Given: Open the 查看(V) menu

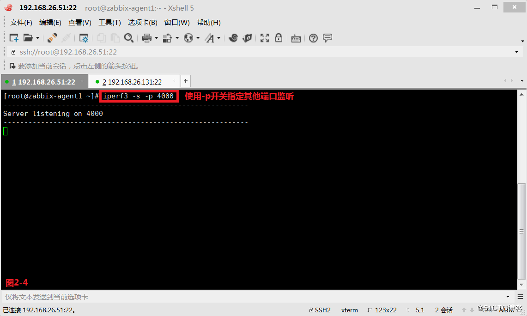Looking at the screenshot, I should pos(79,23).
